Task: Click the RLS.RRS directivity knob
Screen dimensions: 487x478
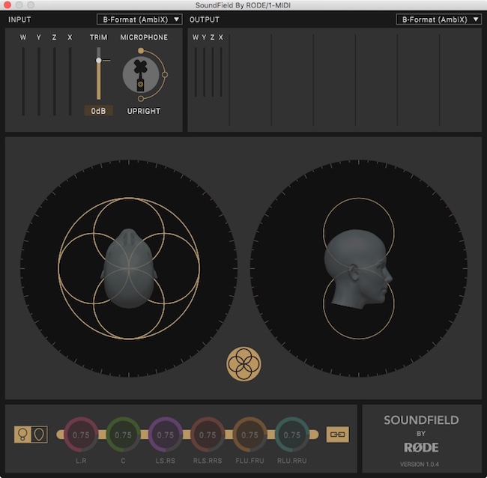Action: pyautogui.click(x=208, y=435)
